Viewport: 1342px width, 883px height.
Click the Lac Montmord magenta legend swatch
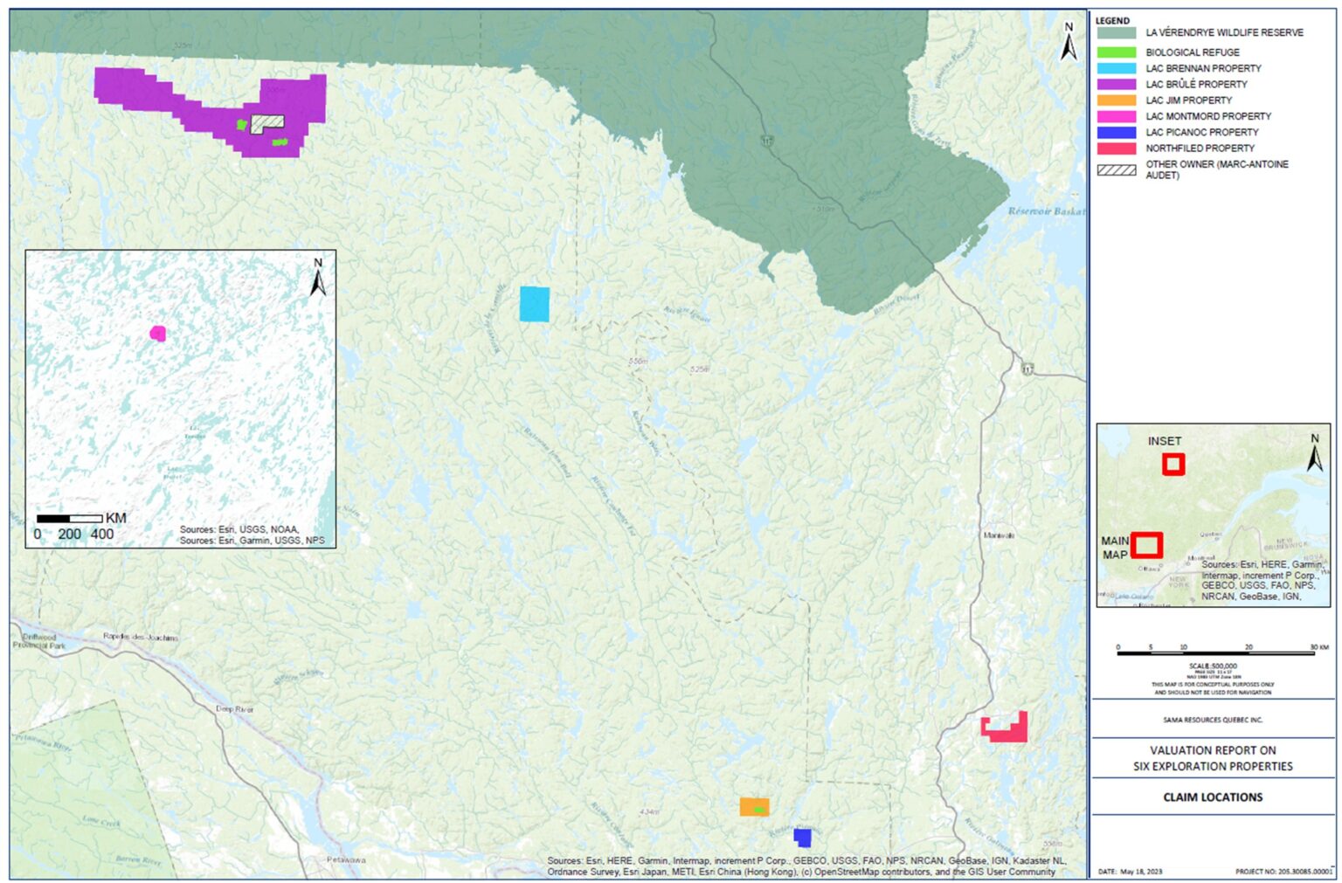pyautogui.click(x=1117, y=116)
